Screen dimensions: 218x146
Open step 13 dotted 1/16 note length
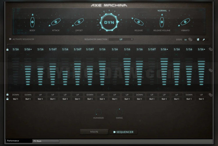[164, 49]
